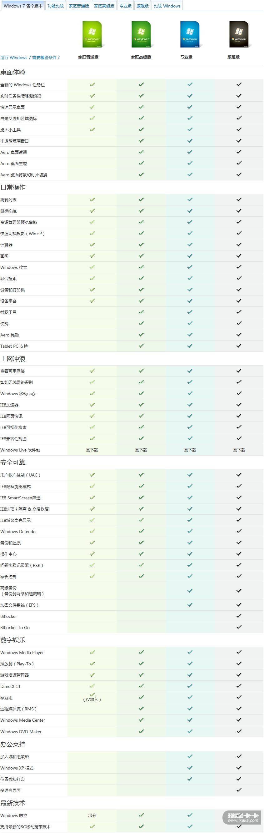Click 专业版 checkmark for 用户帐户控制（UAC）
This screenshot has height=833, width=264.
[x=190, y=475]
